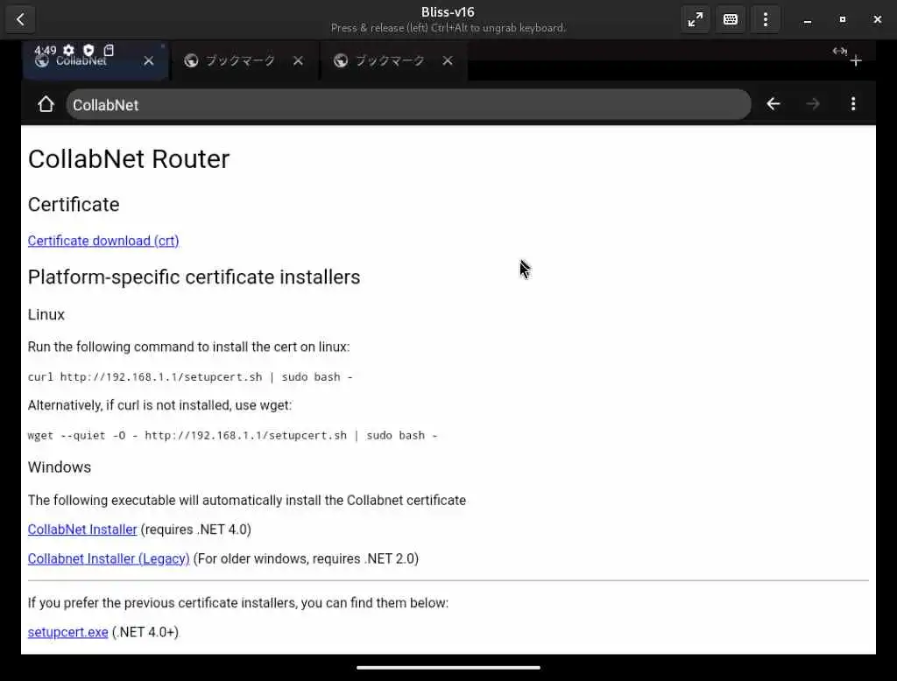The width and height of the screenshot is (897, 681).
Task: Toggle fullscreen in the Bliss-v16 viewer
Action: tap(695, 19)
